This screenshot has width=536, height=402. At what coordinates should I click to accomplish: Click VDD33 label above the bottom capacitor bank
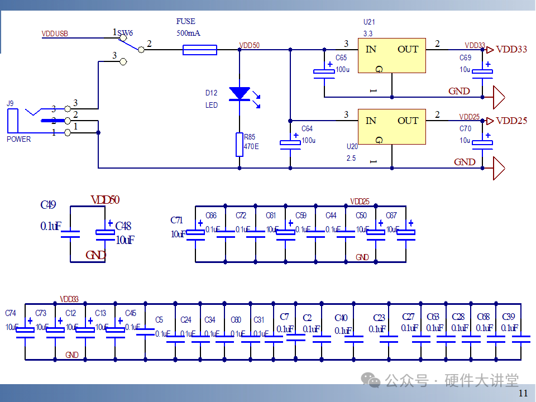[x=69, y=299]
